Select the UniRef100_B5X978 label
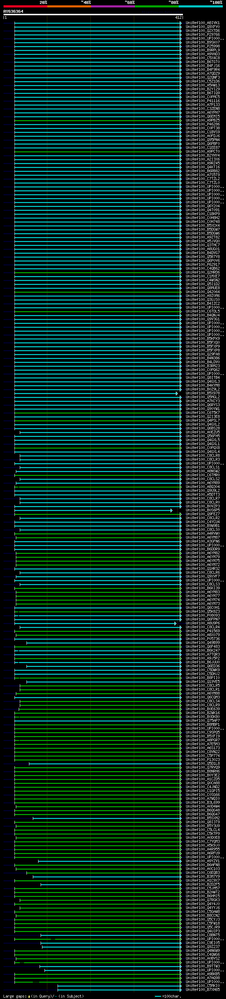 pos(202,393)
